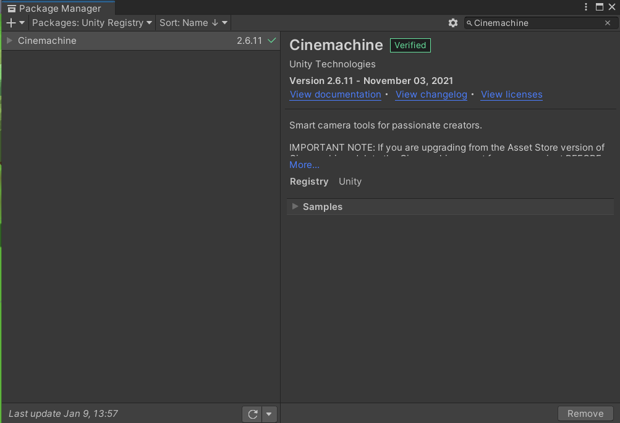The image size is (620, 423).
Task: Open the refresh options dropdown arrow
Action: pyautogui.click(x=269, y=414)
